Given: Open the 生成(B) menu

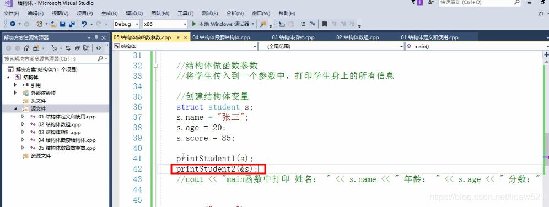Looking at the screenshot, I should pos(109,13).
